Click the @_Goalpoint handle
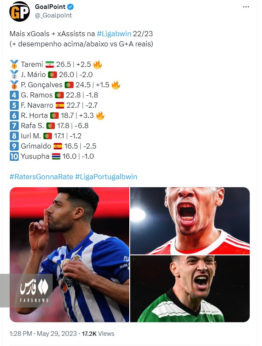The image size is (262, 346). [x=53, y=15]
